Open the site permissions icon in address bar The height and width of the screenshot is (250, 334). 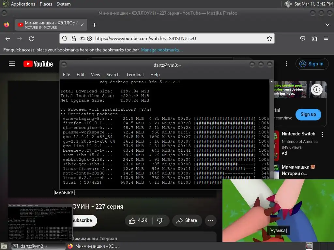(x=83, y=38)
